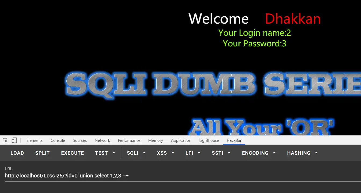Open the ENCODING dropdown
This screenshot has width=361, height=193.
(x=259, y=153)
